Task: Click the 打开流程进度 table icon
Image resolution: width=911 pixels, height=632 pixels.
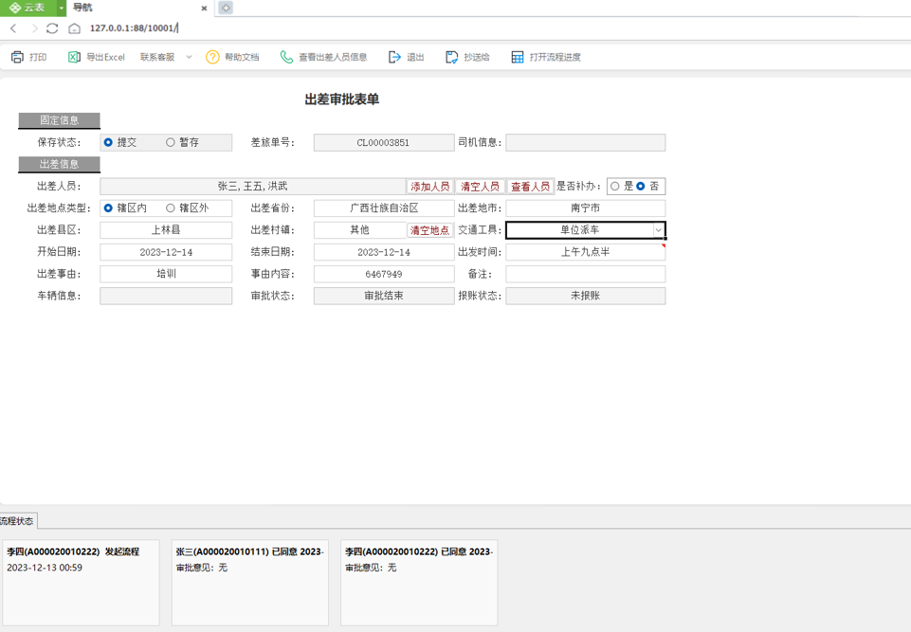Action: 517,57
